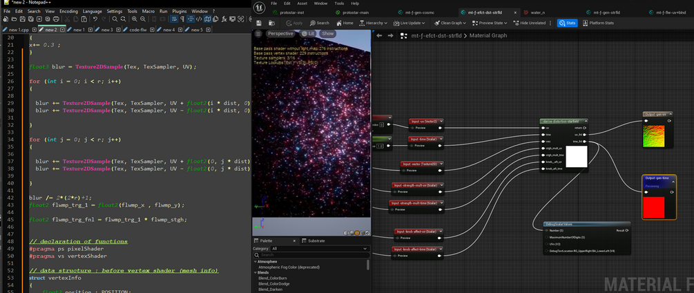Click the Show button in preview viewport
This screenshot has width=694, height=293.
tap(327, 34)
